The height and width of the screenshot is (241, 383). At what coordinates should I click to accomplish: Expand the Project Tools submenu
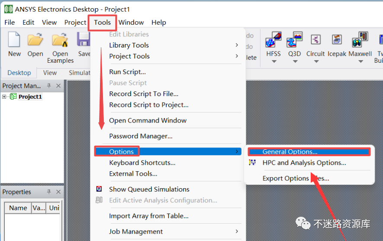(237, 56)
